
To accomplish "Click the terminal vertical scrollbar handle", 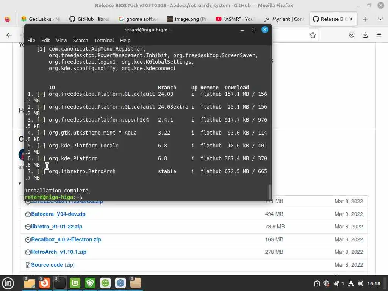I will click(x=270, y=192).
